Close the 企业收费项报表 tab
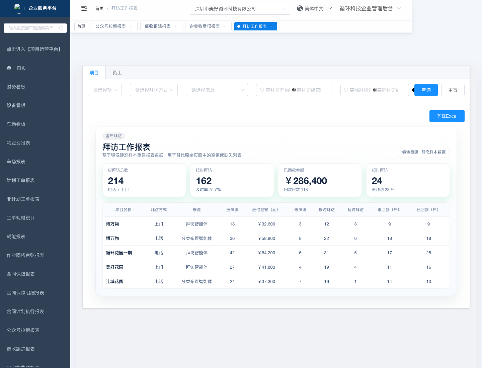 click(x=225, y=26)
